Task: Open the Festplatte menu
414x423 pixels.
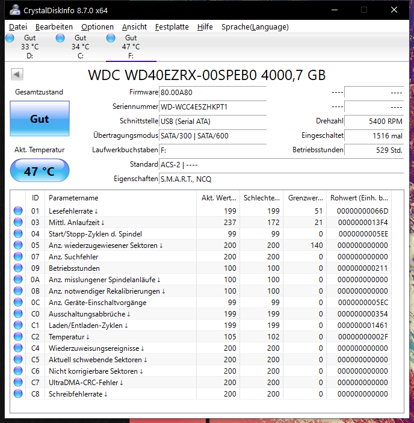Action: pos(172,26)
